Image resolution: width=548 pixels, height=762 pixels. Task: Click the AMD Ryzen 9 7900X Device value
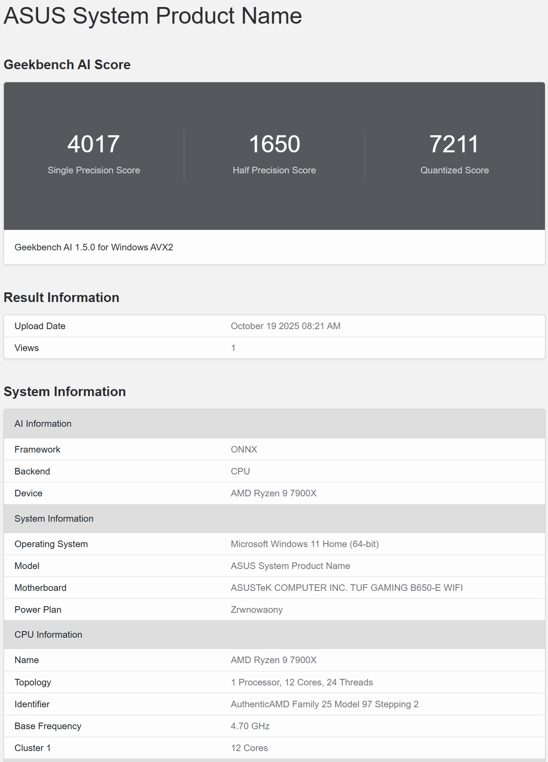pyautogui.click(x=274, y=493)
